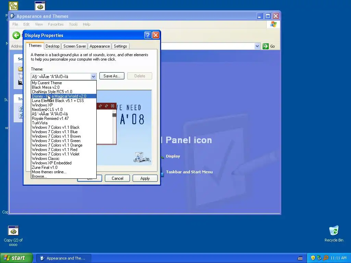
Task: Click Appearance and Themes taskbar button
Action: 64,258
